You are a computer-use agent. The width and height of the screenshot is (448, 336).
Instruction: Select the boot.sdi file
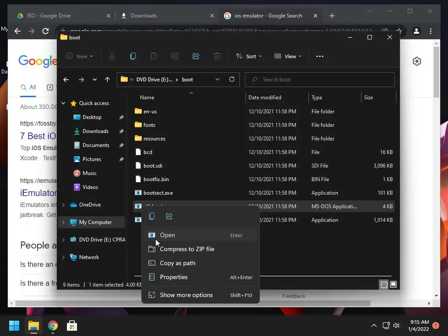[153, 166]
